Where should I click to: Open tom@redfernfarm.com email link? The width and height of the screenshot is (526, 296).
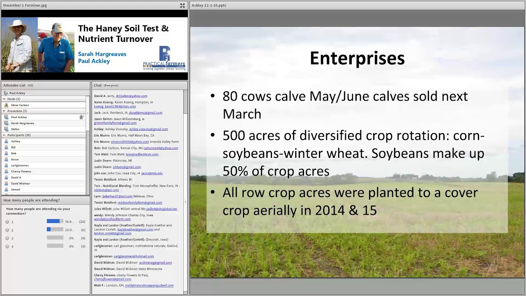pyautogui.click(x=142, y=154)
